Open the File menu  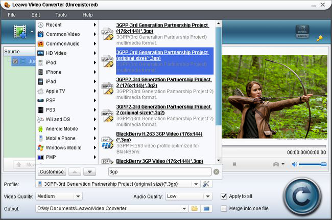point(12,15)
